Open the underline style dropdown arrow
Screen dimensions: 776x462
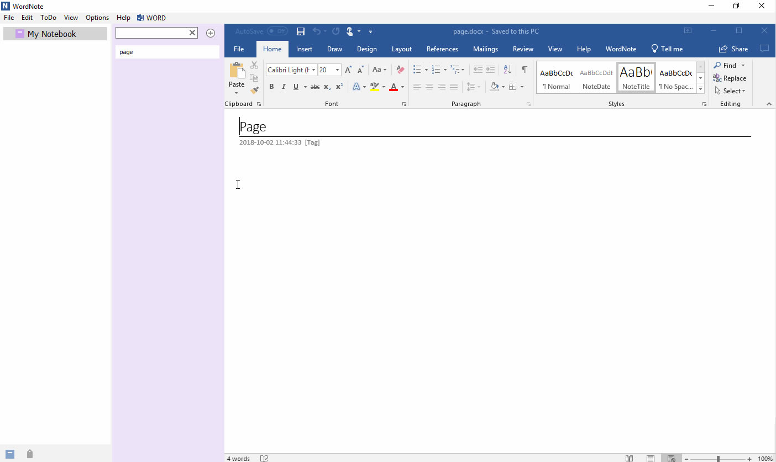pos(305,87)
